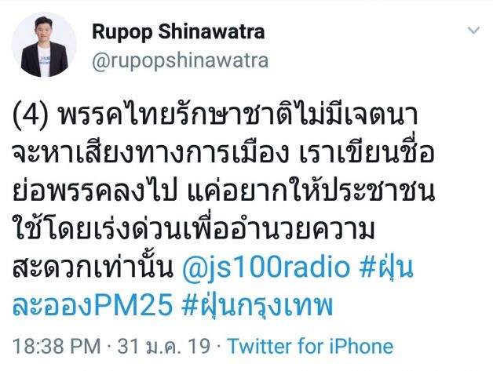Click the date 31 ม.ค. 19
The width and height of the screenshot is (493, 371).
(x=163, y=346)
